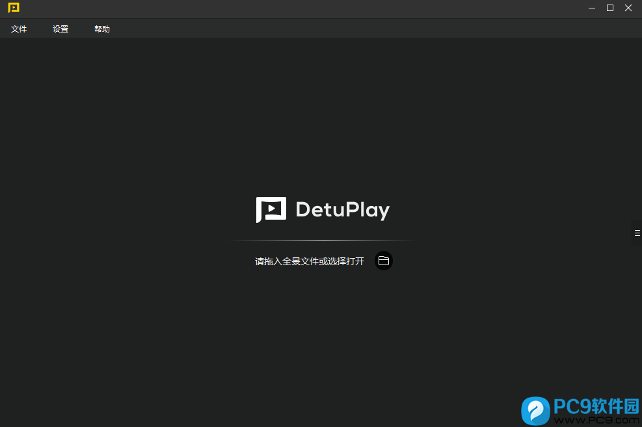The height and width of the screenshot is (427, 642).
Task: Expand the side playlist panel handle
Action: point(637,233)
